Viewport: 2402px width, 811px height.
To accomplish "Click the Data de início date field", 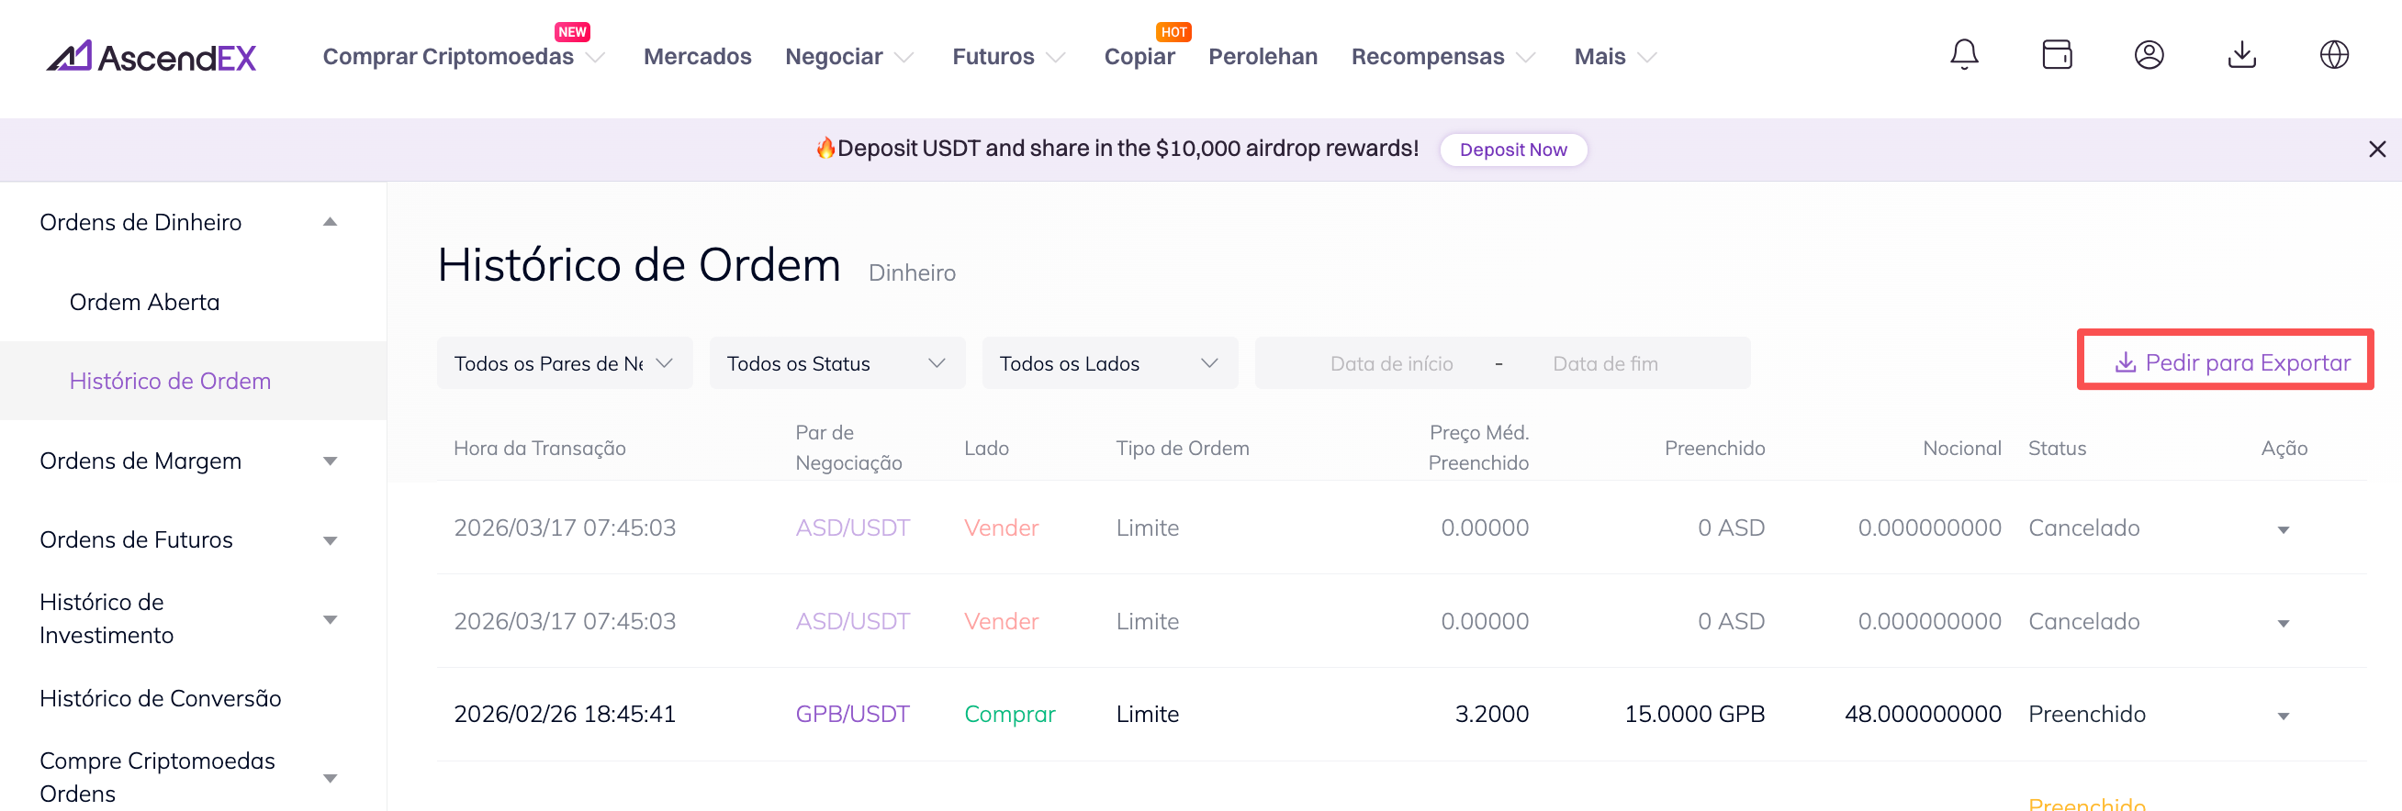I will pyautogui.click(x=1390, y=363).
